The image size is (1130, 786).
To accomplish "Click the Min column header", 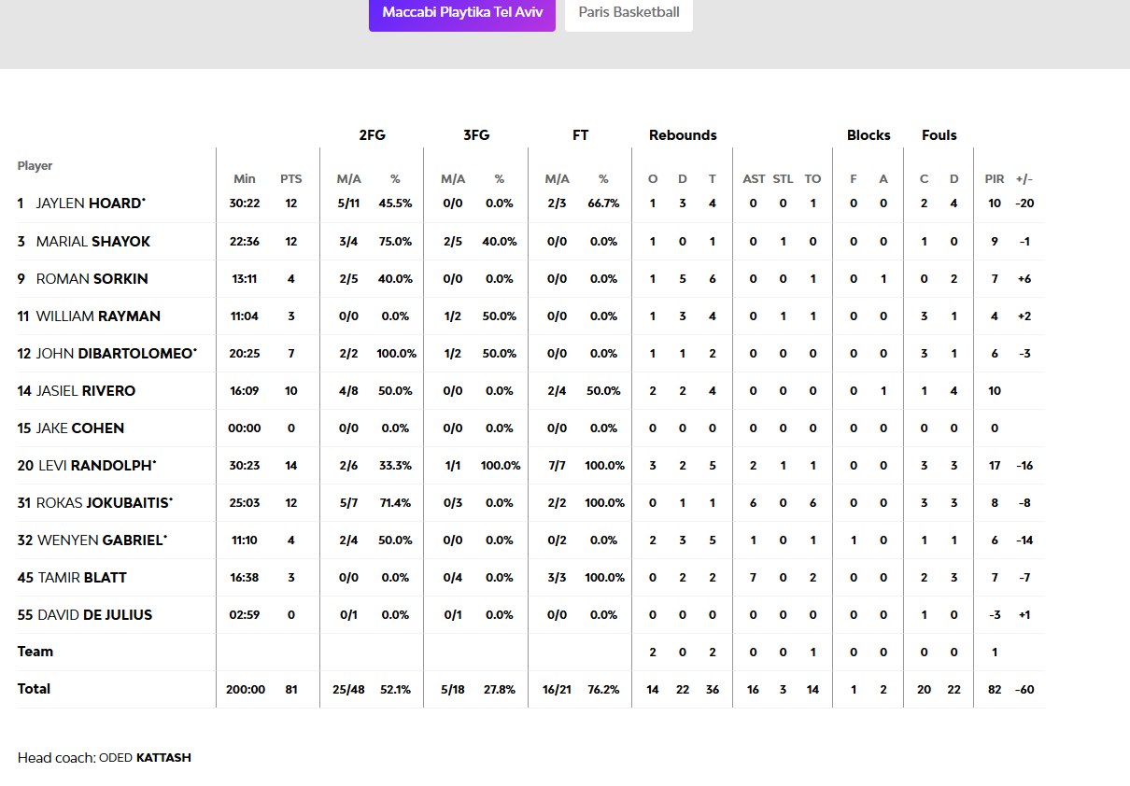I will [244, 179].
